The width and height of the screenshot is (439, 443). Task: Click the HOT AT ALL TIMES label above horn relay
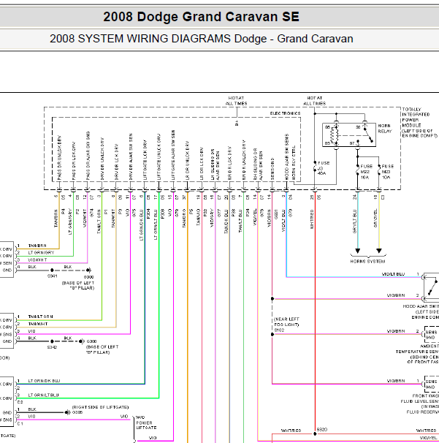[315, 101]
